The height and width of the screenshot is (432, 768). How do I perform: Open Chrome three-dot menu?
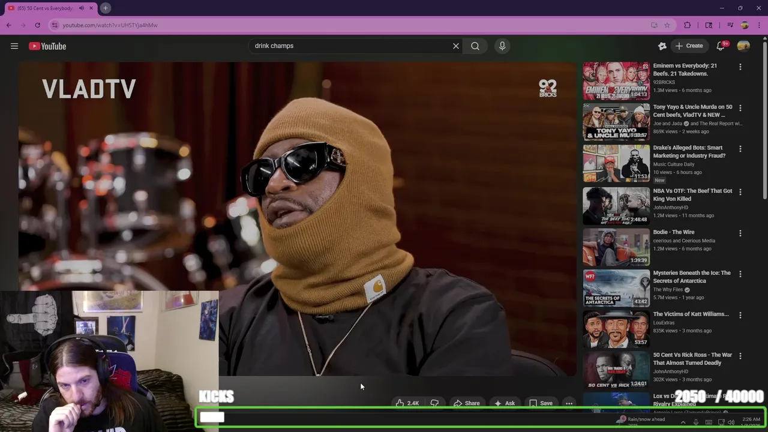click(x=759, y=25)
